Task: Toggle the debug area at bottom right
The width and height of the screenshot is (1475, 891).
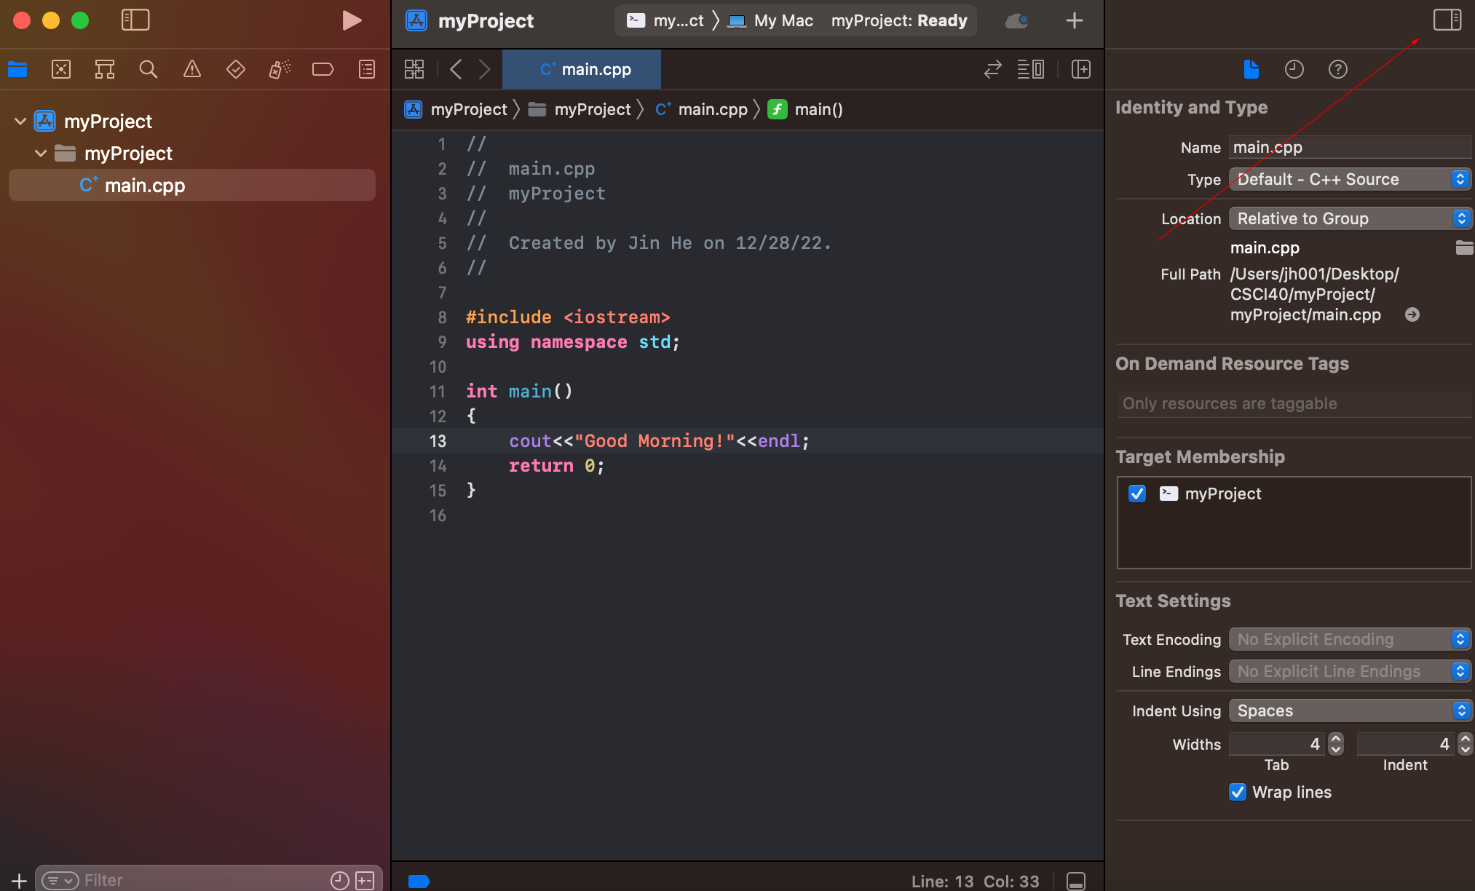Action: coord(1076,881)
